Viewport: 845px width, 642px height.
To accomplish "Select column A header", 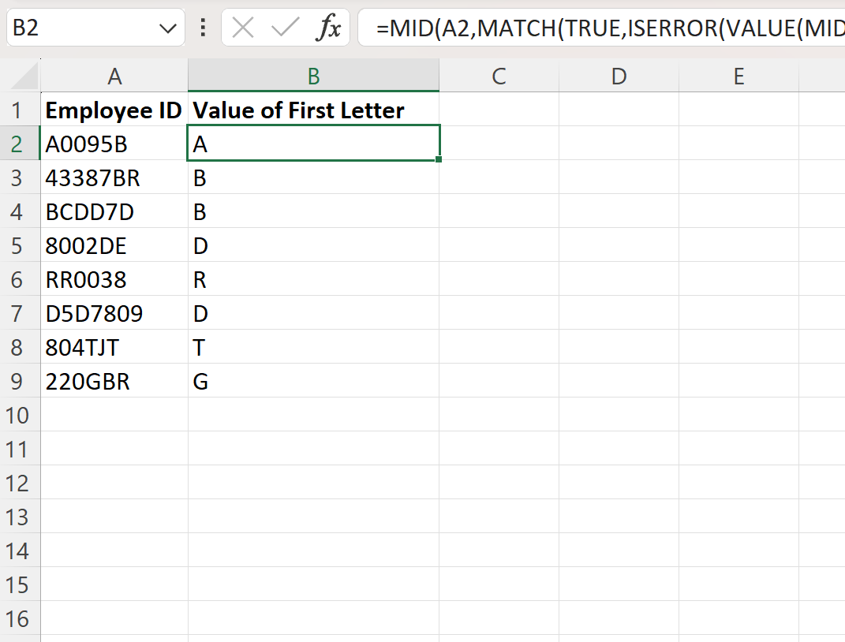I will tap(114, 76).
